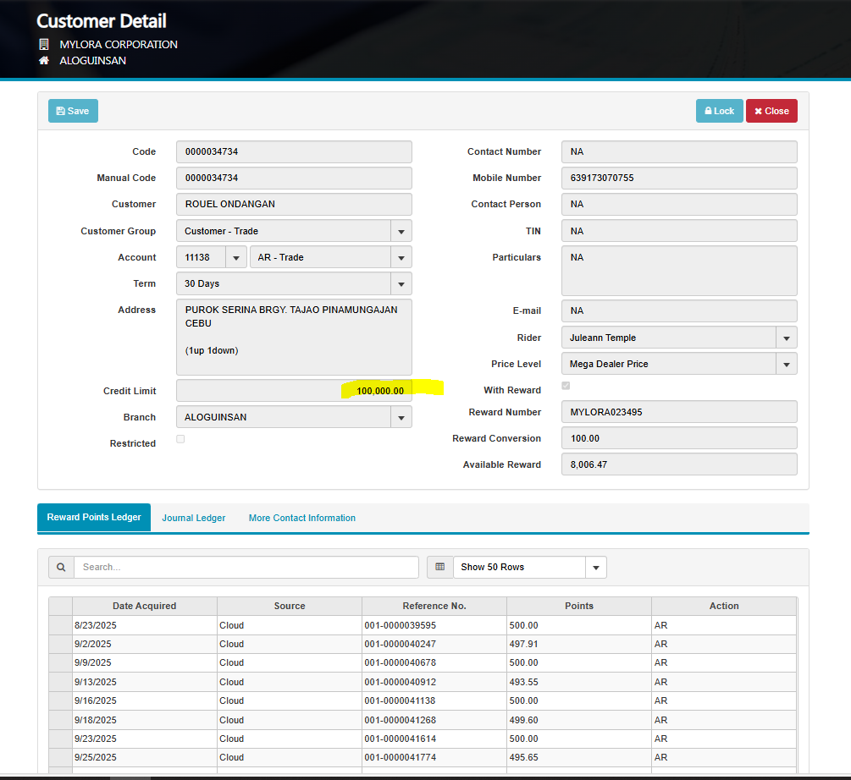851x780 pixels.
Task: Click the building icon beside MYLORA CORPORATION
Action: coord(44,44)
